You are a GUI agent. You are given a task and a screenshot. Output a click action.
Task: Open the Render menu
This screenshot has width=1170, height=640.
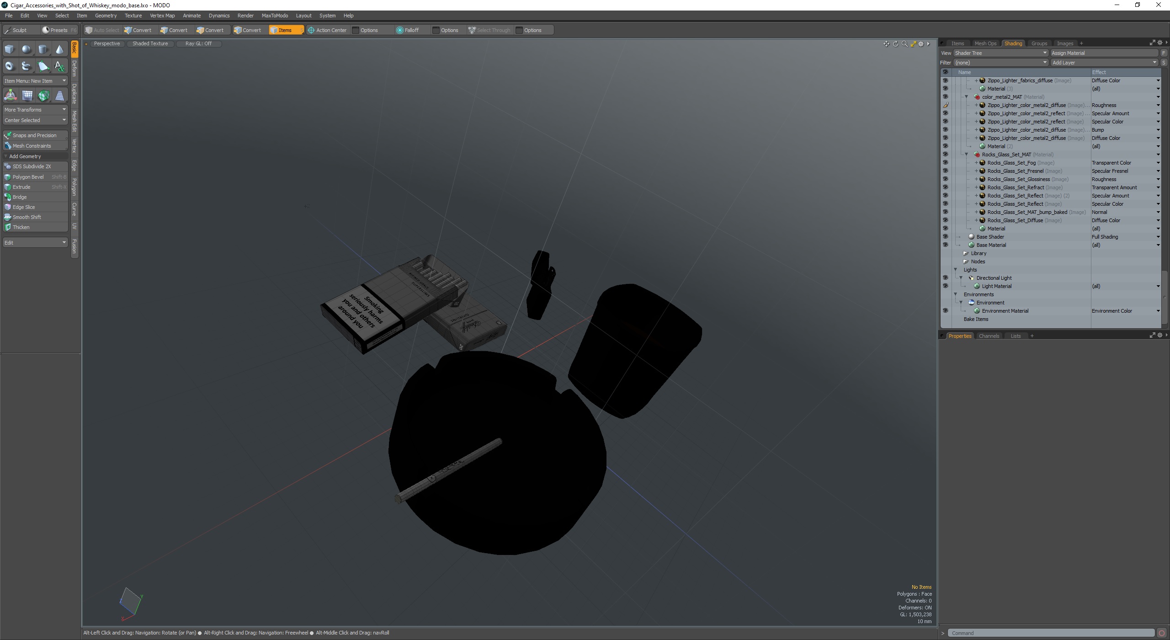point(245,16)
